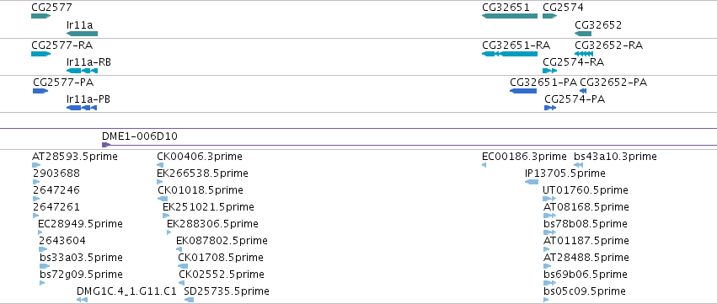This screenshot has height=304, width=717.
Task: Open the bs43a10.3prime label
Action: coord(616,157)
